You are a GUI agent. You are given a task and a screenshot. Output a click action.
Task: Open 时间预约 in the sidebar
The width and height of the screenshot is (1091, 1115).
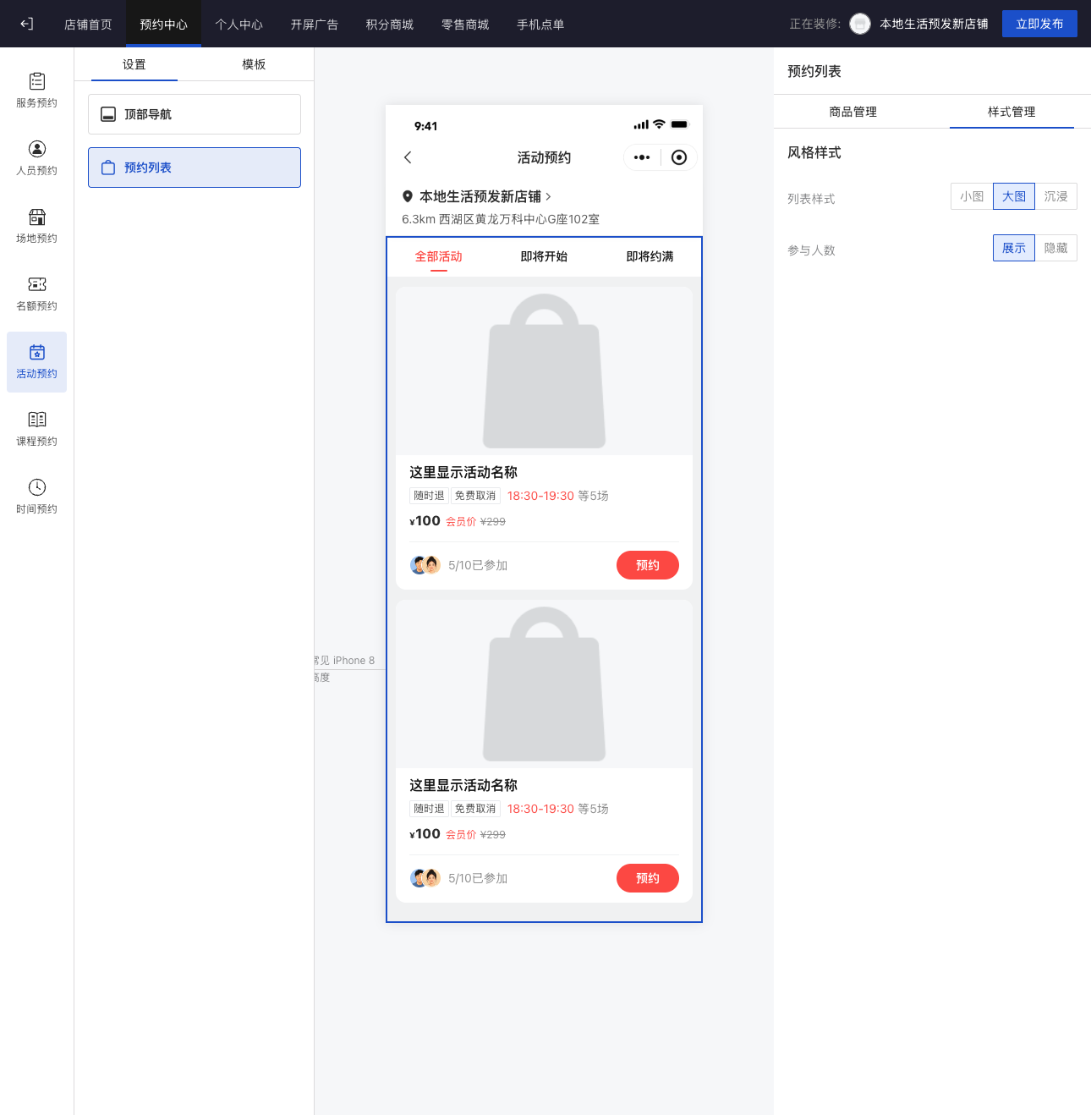click(x=36, y=497)
